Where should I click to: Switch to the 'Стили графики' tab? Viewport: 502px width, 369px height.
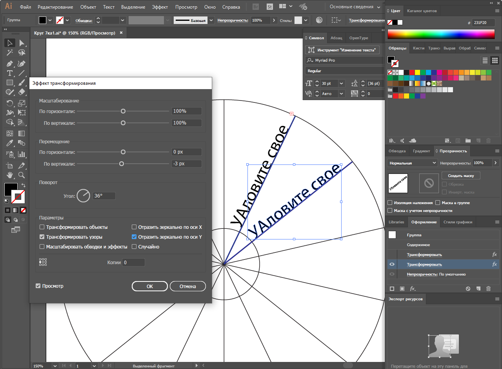click(x=458, y=222)
